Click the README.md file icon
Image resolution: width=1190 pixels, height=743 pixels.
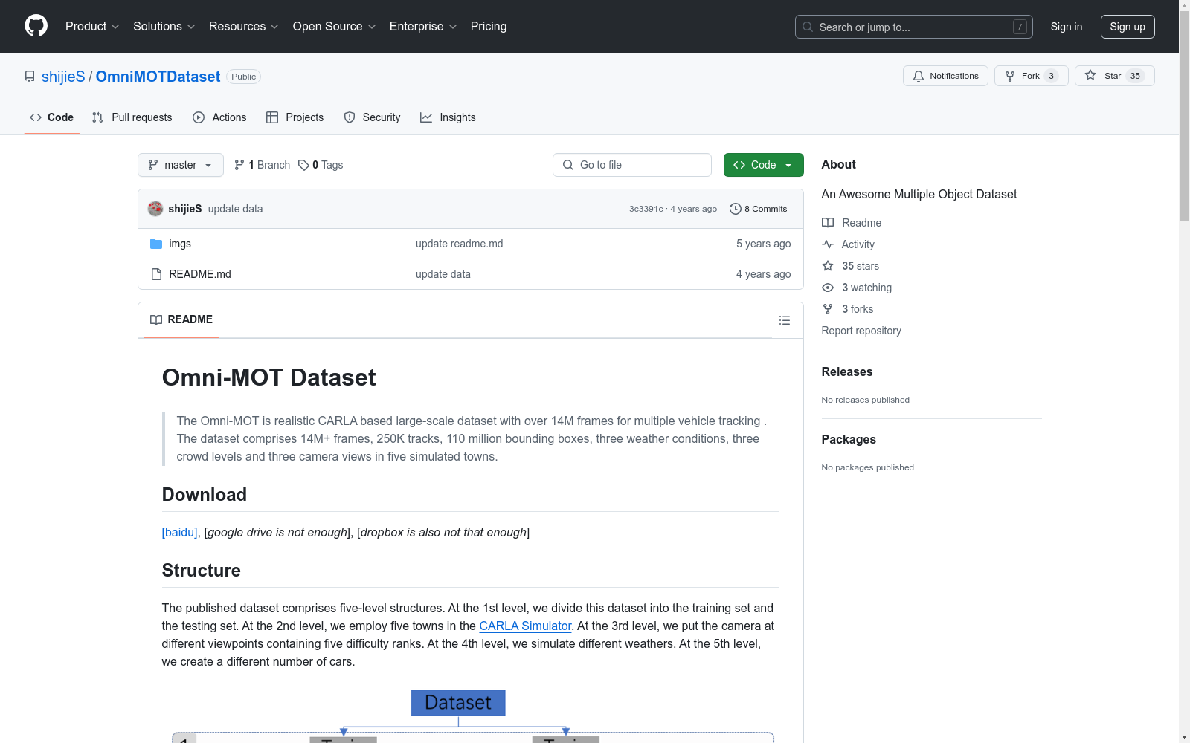point(156,274)
